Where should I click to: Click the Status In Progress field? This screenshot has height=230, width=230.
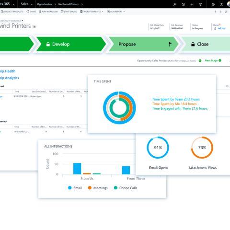point(197,27)
